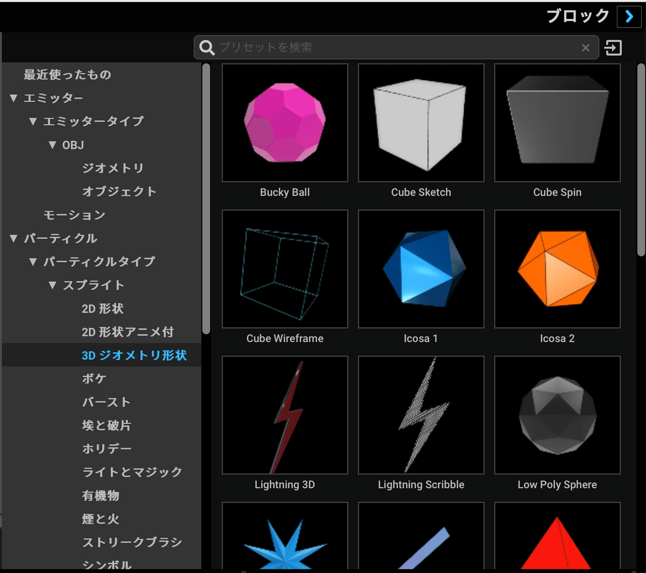Pick the Icosa 2 orange preset
646x573 pixels.
pos(557,269)
